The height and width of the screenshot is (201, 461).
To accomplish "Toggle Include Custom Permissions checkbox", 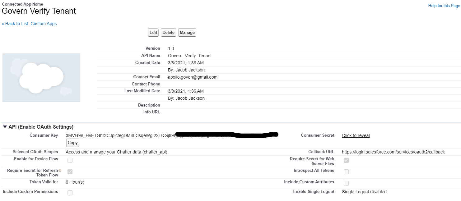I will click(x=70, y=193).
